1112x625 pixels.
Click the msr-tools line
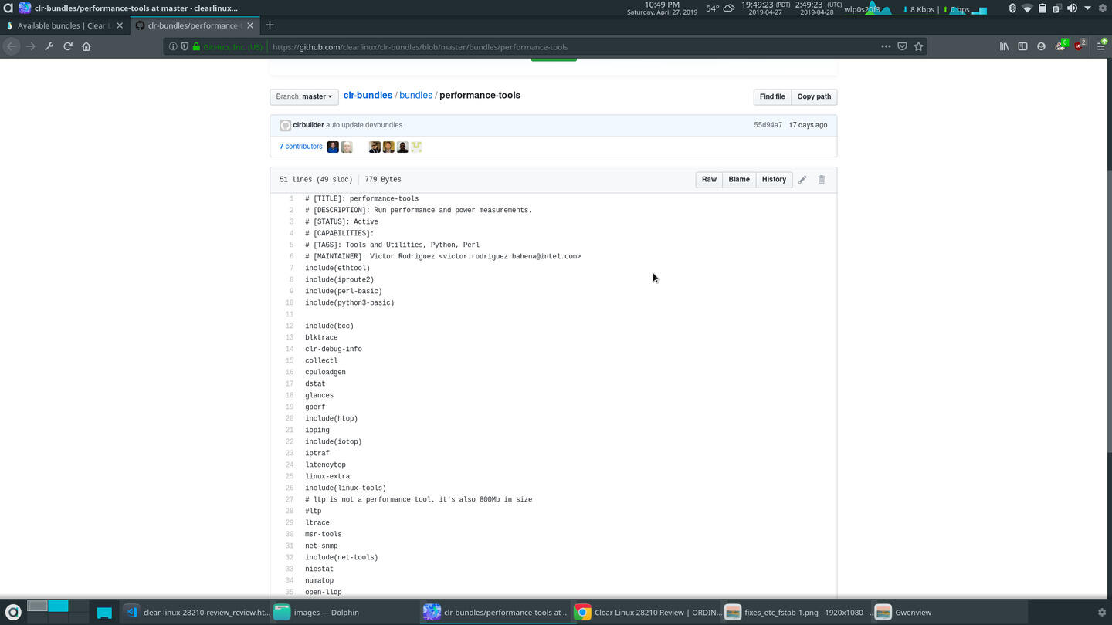pyautogui.click(x=323, y=534)
